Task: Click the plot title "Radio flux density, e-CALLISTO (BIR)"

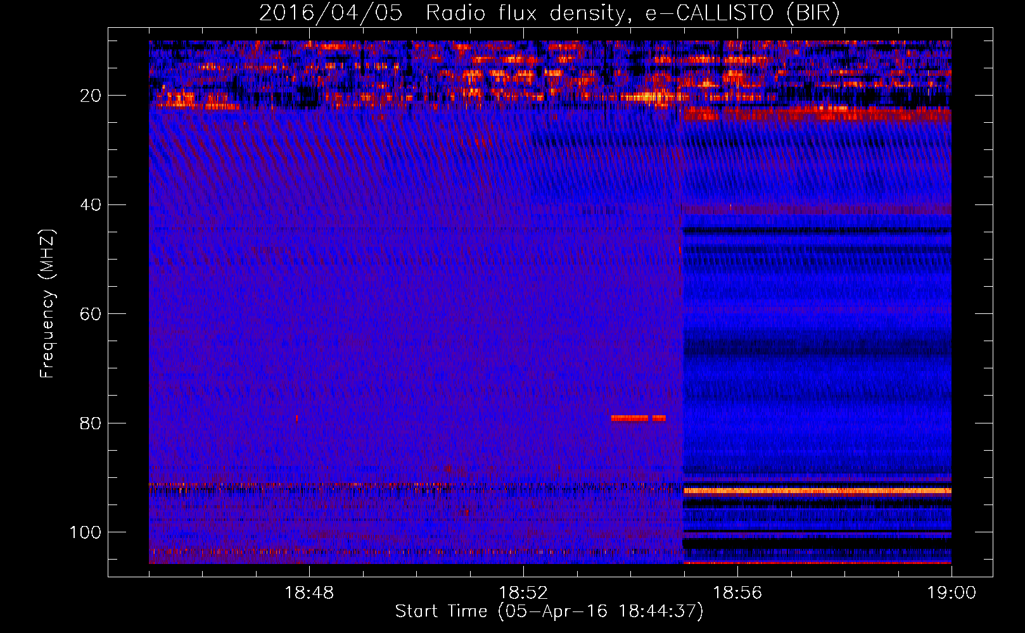Action: [x=633, y=13]
